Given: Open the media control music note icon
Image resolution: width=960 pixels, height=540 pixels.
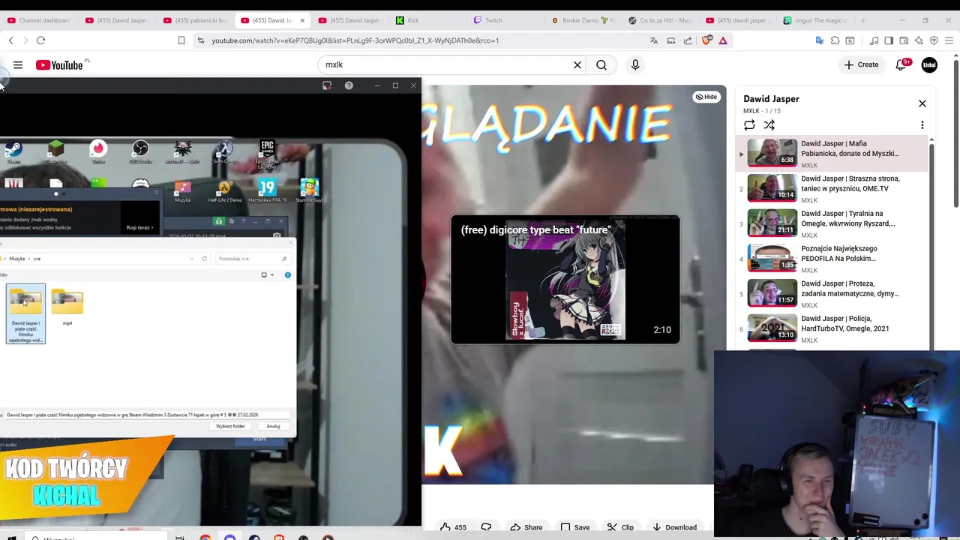Looking at the screenshot, I should [874, 40].
